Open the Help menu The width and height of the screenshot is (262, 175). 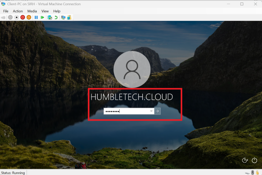pos(57,11)
